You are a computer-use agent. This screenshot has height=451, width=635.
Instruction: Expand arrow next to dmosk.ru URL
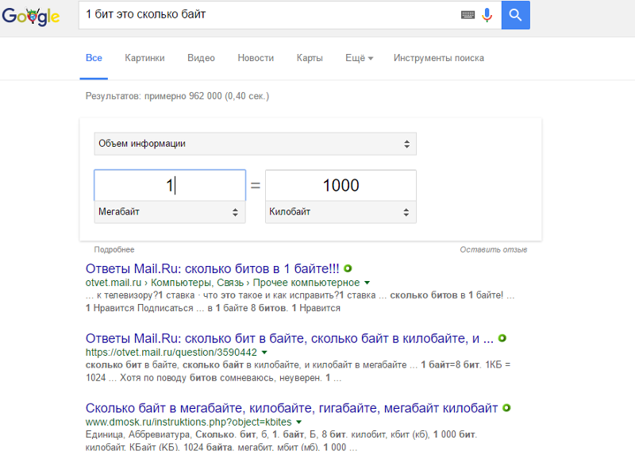tap(299, 422)
